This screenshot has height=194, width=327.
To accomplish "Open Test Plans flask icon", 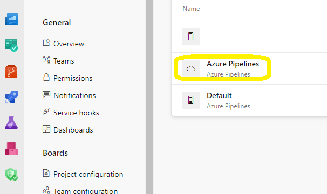I will tap(11, 123).
